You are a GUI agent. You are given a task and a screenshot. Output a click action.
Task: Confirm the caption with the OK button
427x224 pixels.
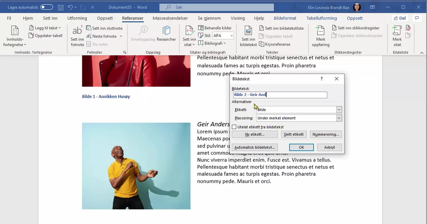click(x=301, y=147)
